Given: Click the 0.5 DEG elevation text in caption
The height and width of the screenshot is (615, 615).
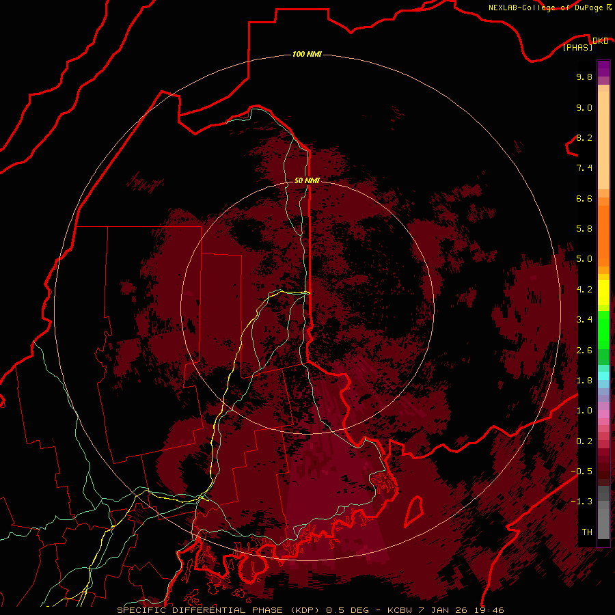Looking at the screenshot, I should (348, 610).
